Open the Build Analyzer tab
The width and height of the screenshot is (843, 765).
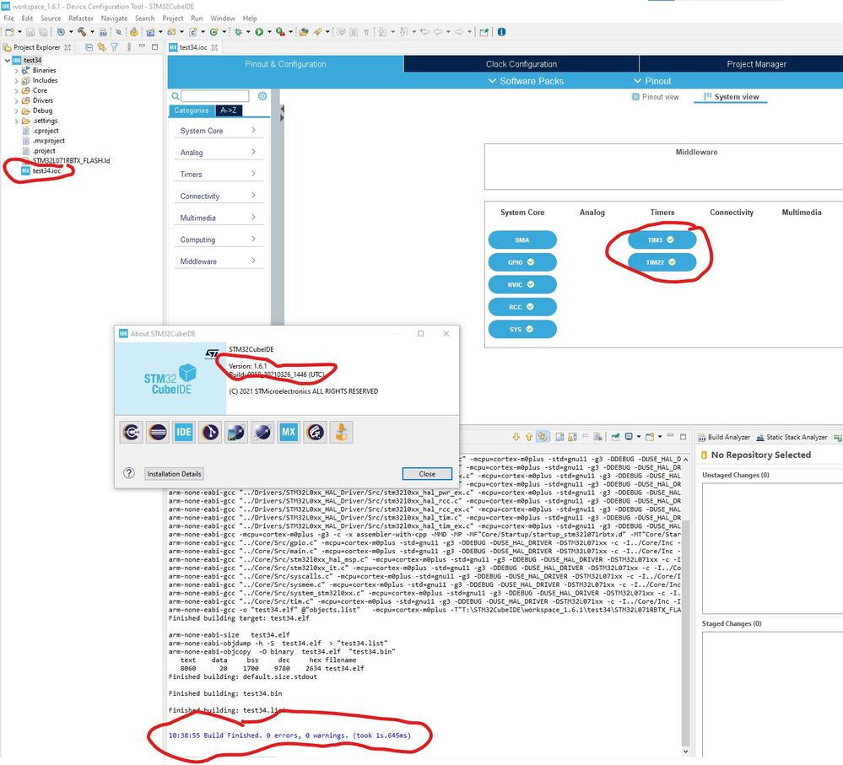click(724, 437)
